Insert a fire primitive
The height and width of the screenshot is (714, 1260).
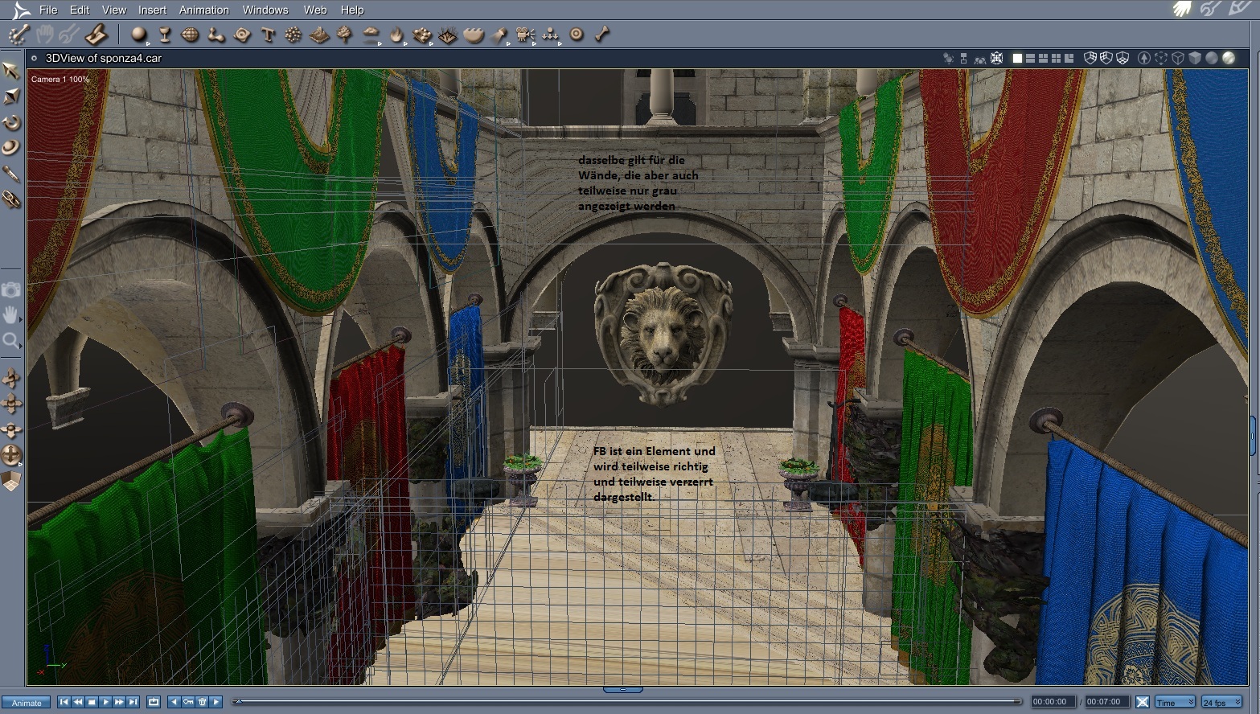(396, 35)
